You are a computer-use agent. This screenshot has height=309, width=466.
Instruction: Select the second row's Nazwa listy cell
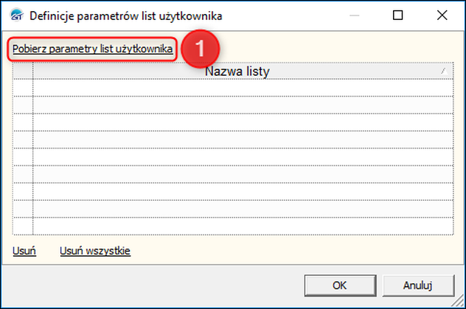[x=243, y=105]
